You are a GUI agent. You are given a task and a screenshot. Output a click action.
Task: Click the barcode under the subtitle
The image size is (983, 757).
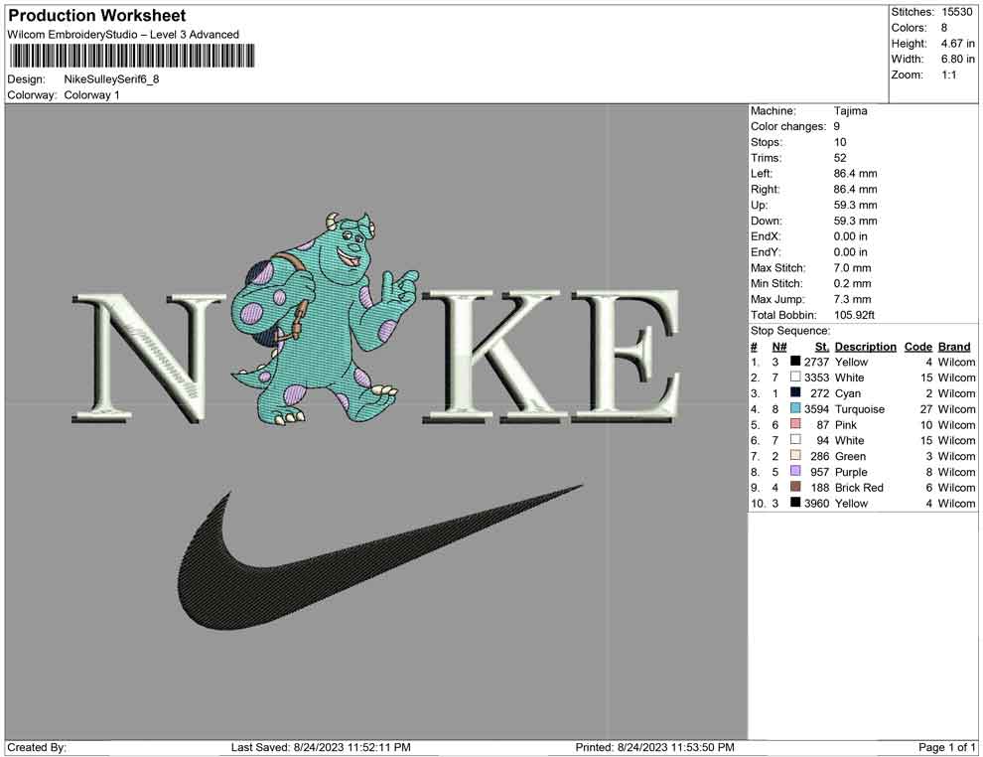coord(132,56)
